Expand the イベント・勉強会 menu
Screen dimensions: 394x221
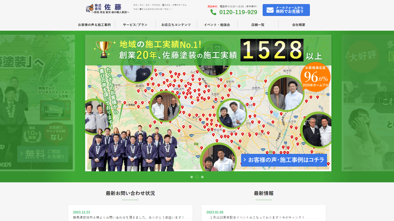coord(217,25)
